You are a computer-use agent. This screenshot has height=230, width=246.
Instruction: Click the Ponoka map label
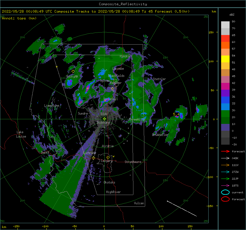(x=125, y=56)
